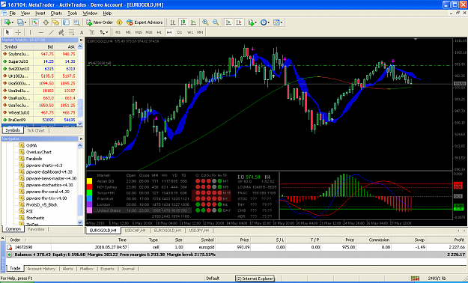Select the vertical line drawing tool

[30, 32]
